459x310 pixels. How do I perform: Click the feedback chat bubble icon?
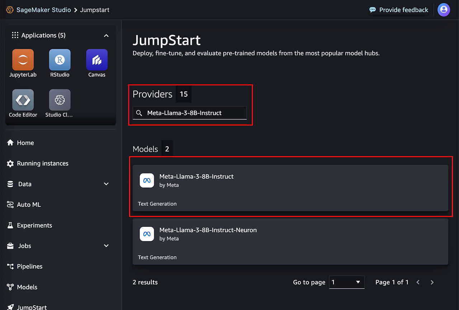point(373,10)
